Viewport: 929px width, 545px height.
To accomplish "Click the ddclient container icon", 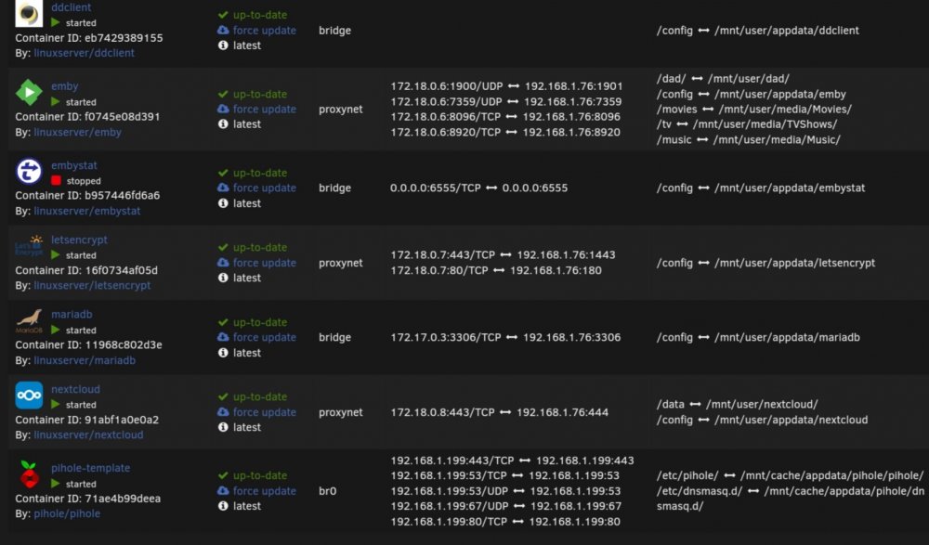I will pyautogui.click(x=29, y=14).
